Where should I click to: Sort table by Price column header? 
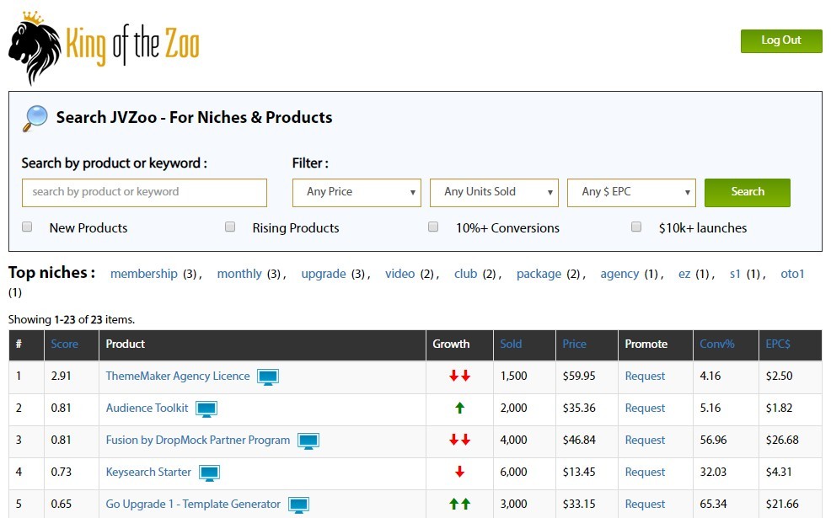click(x=575, y=344)
